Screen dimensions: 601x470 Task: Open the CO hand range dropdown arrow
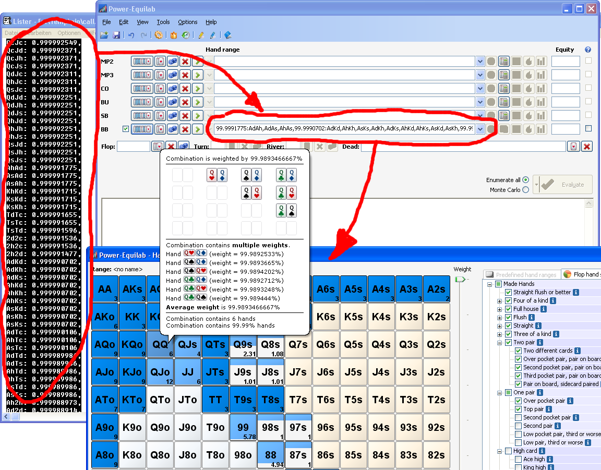click(x=480, y=89)
